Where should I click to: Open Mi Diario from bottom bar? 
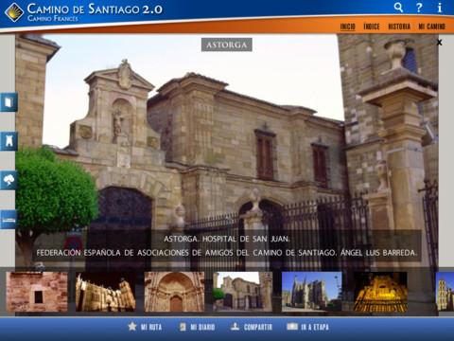point(197,327)
